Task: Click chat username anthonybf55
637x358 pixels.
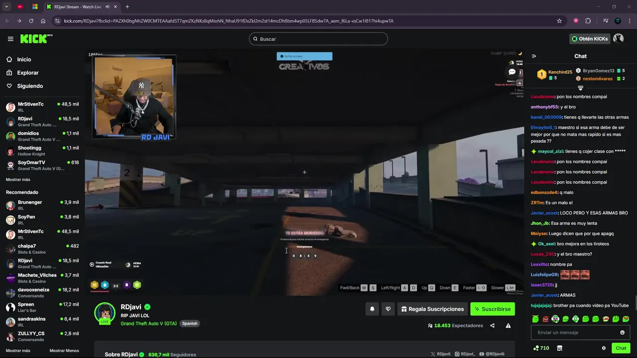Action: pyautogui.click(x=544, y=107)
